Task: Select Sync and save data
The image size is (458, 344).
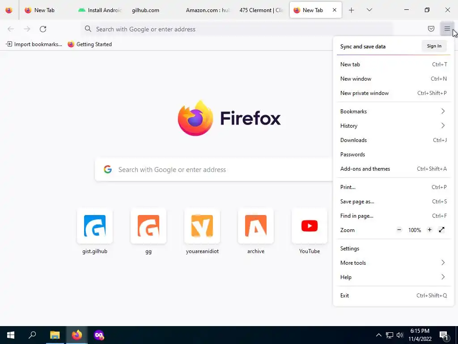Action: 363,47
